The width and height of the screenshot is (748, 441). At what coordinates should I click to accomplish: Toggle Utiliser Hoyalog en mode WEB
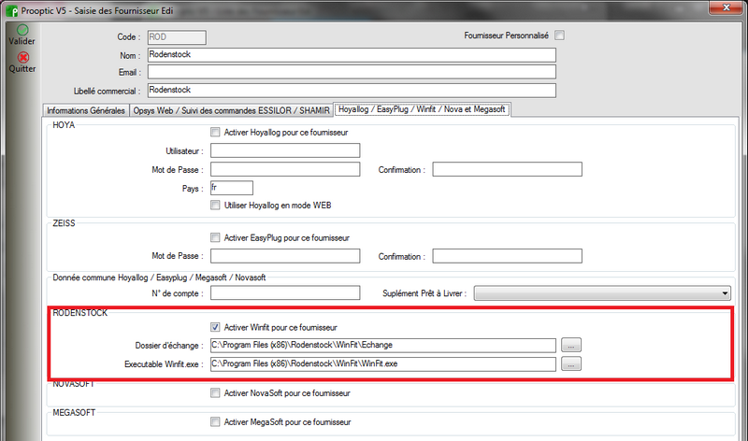[x=216, y=205]
